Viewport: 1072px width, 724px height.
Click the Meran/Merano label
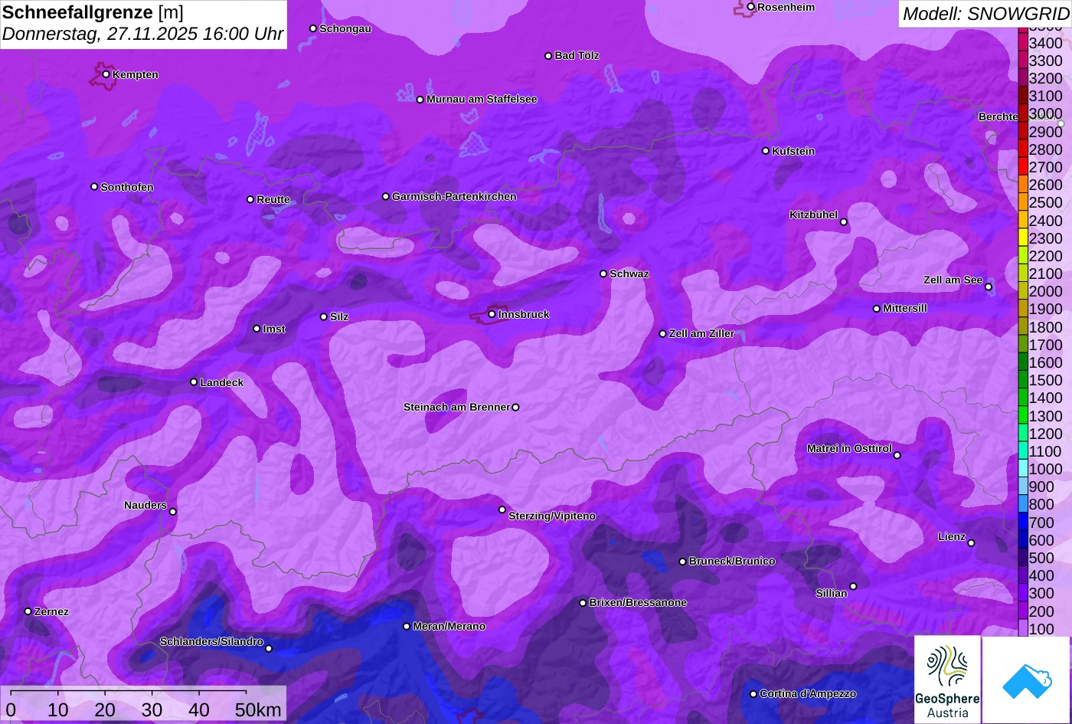pos(449,627)
